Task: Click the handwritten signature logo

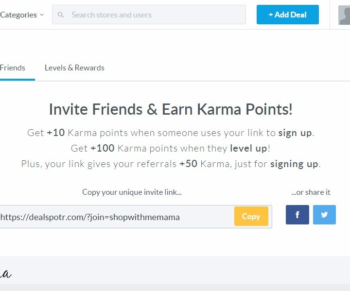Action: pyautogui.click(x=6, y=274)
